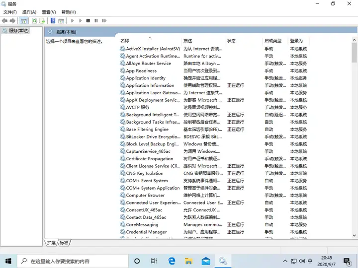Image resolution: width=358 pixels, height=268 pixels.
Task: Click the scrollbar down arrow
Action: pos(354,236)
